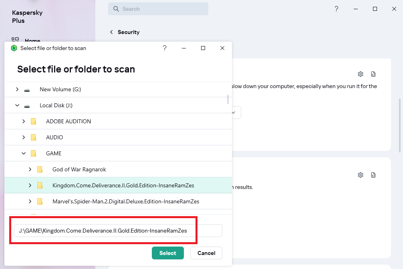
Task: Select New Volume (G:) in tree
Action: tap(60, 89)
